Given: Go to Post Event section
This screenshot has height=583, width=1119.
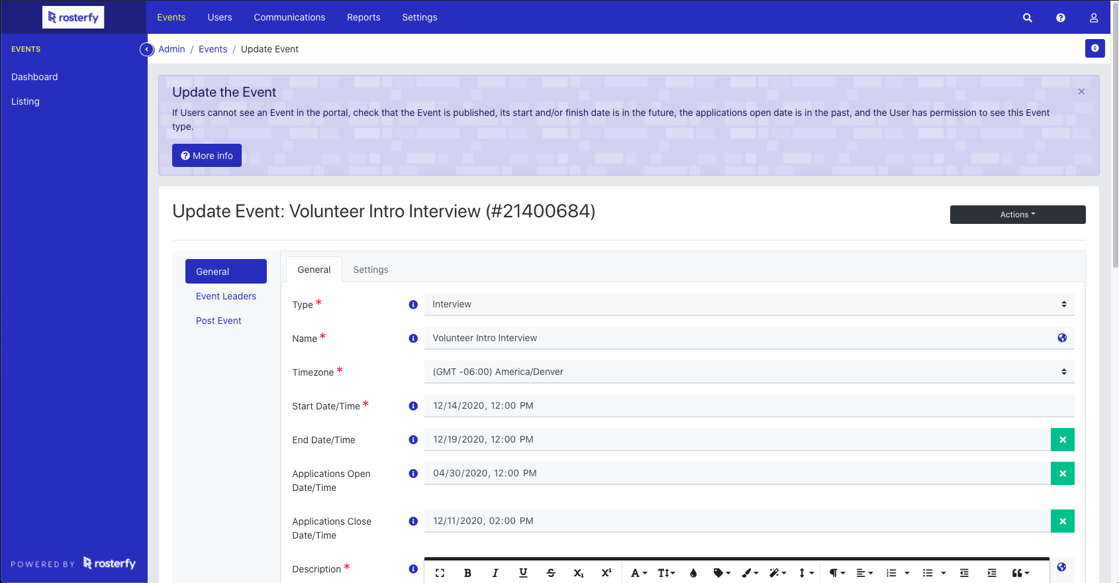Looking at the screenshot, I should coord(219,321).
